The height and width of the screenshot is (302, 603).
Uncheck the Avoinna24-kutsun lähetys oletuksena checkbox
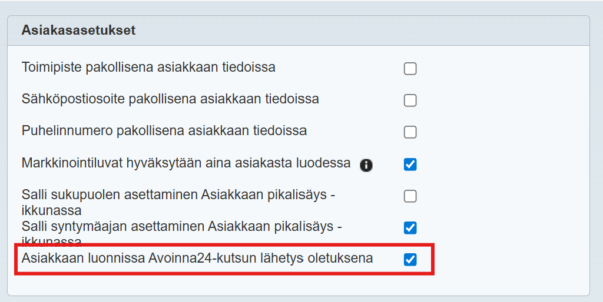(410, 259)
